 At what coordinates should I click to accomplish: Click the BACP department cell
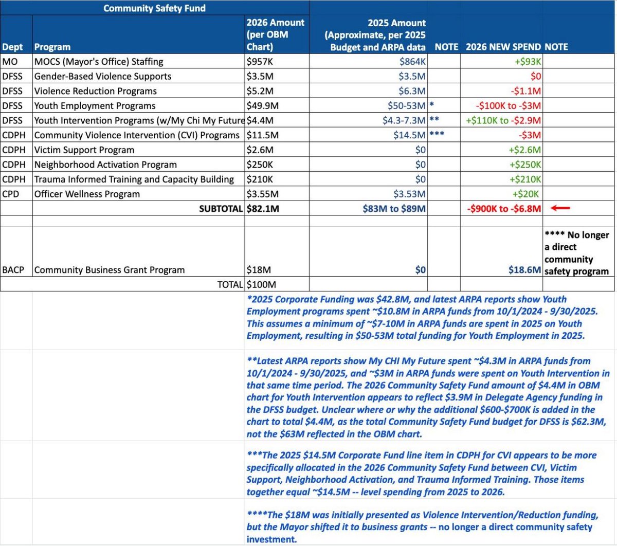16,252
